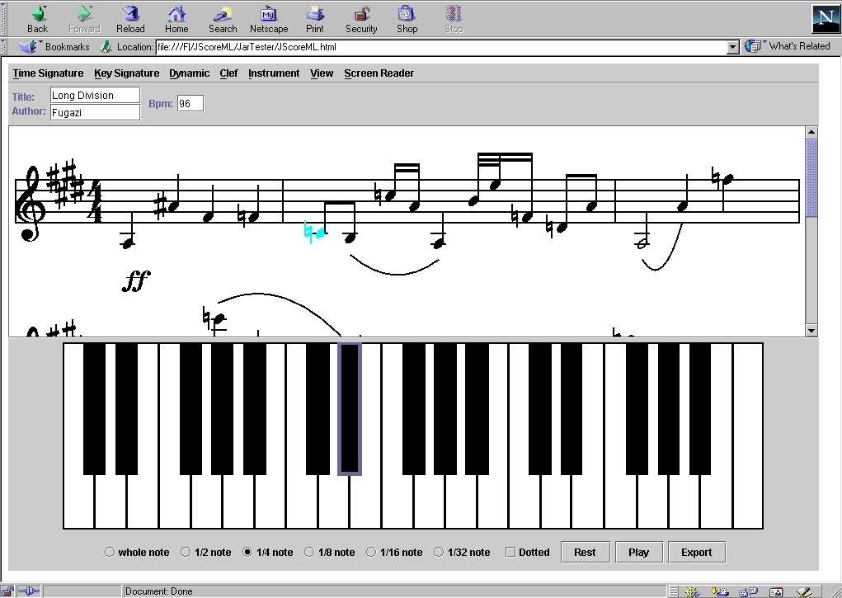Click the score's vertical scrollbar thumb
Screen dimensions: 842x598
[811, 177]
